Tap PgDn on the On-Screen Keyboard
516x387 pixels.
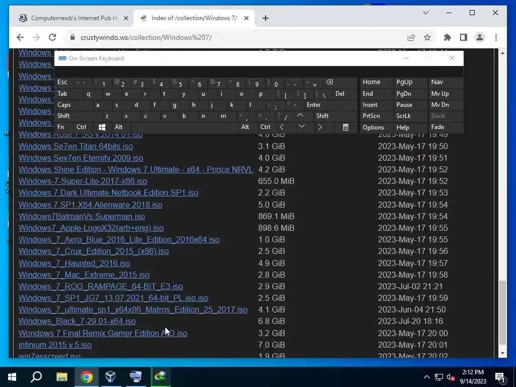pos(410,94)
